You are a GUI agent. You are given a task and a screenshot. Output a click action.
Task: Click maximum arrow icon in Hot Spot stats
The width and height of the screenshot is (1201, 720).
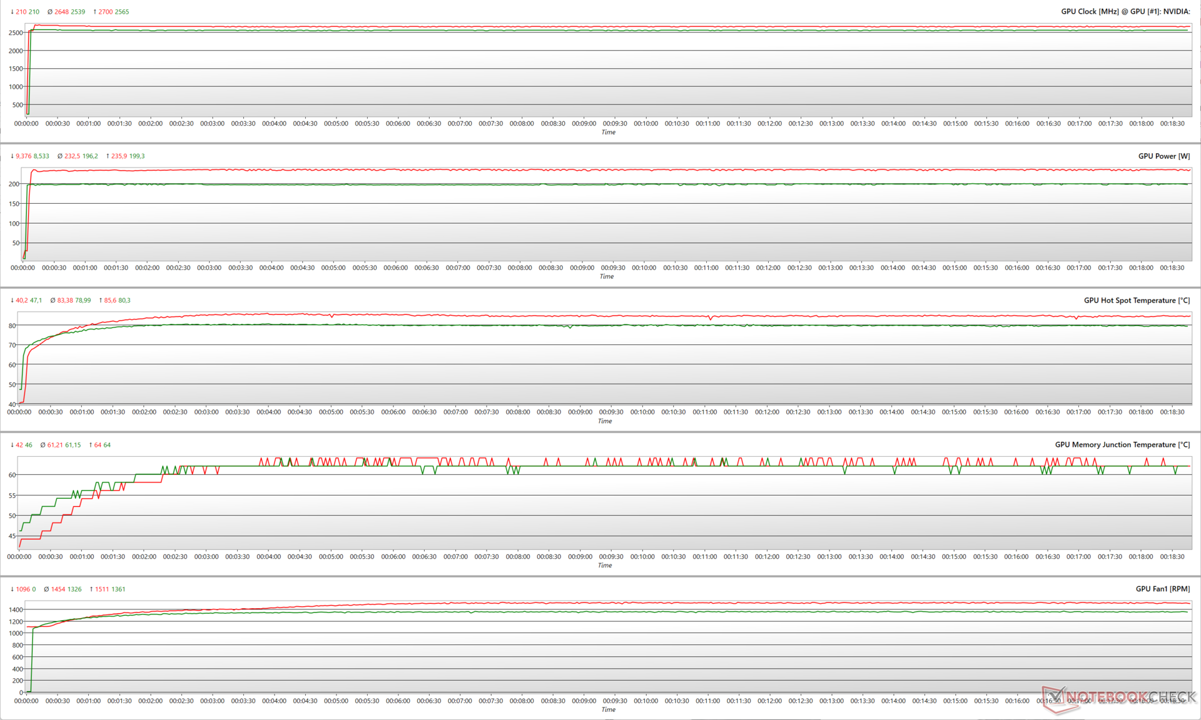(x=99, y=301)
